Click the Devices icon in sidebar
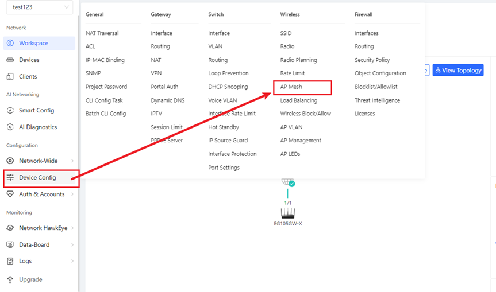 tap(10, 60)
